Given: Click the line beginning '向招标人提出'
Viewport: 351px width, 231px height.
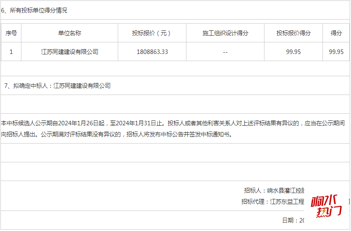Looking at the screenshot, I should [117, 134].
